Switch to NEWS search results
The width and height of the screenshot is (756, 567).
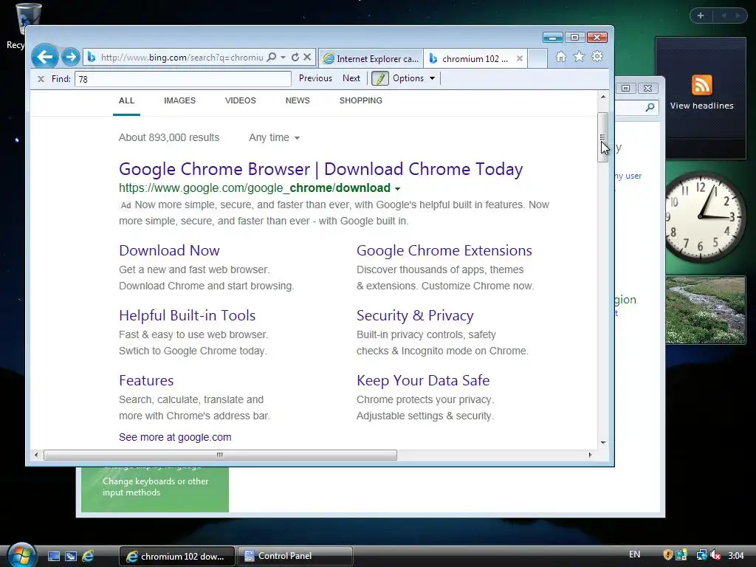click(x=298, y=100)
